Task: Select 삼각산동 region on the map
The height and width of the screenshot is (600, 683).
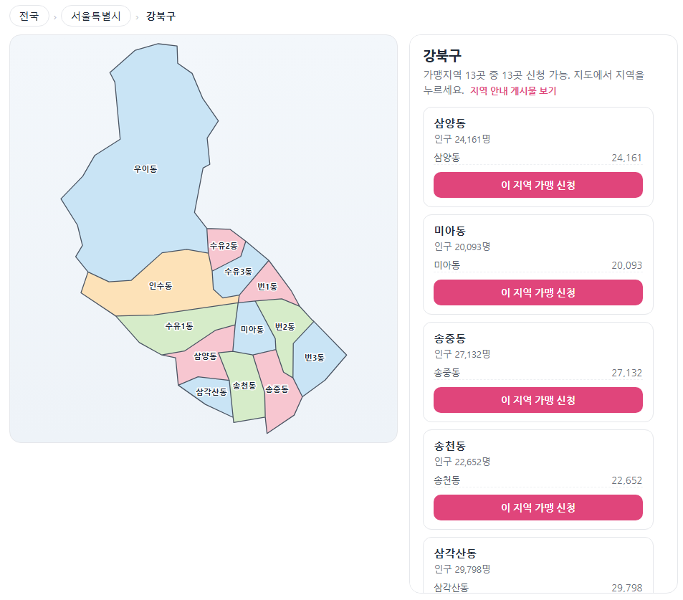Action: coord(211,392)
